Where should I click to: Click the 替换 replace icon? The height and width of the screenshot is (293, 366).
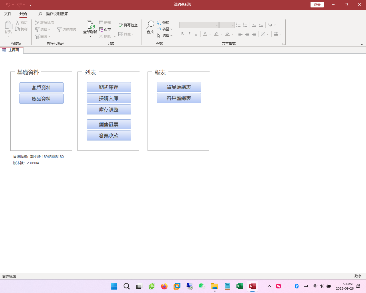tap(159, 23)
